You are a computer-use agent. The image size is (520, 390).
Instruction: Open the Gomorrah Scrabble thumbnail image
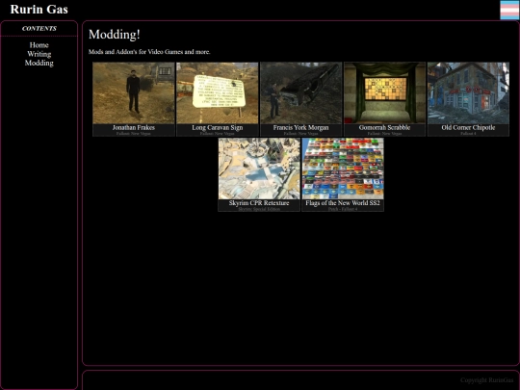pos(384,93)
